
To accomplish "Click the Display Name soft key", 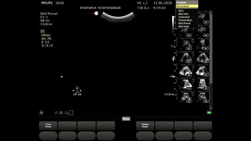I will click(145, 125).
